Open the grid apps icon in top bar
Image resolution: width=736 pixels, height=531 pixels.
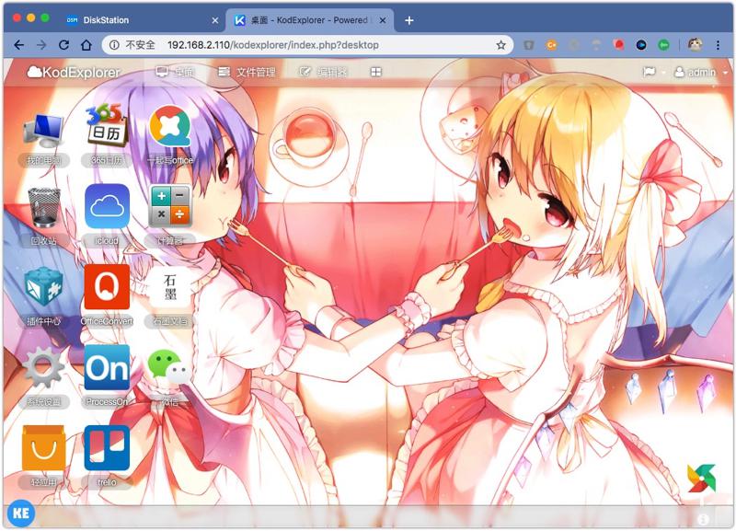[375, 72]
